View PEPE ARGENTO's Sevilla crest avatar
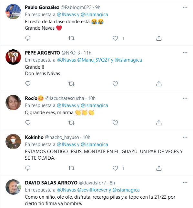 [x=13, y=57]
